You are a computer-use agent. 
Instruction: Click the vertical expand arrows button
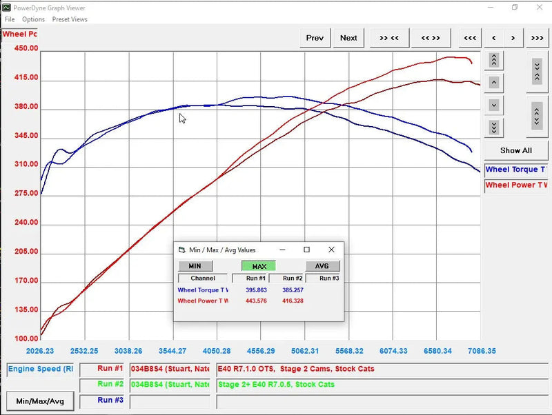(x=537, y=114)
